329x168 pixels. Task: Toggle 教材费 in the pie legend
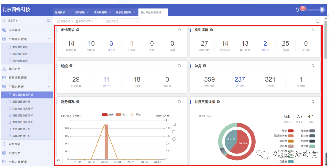coord(308,136)
